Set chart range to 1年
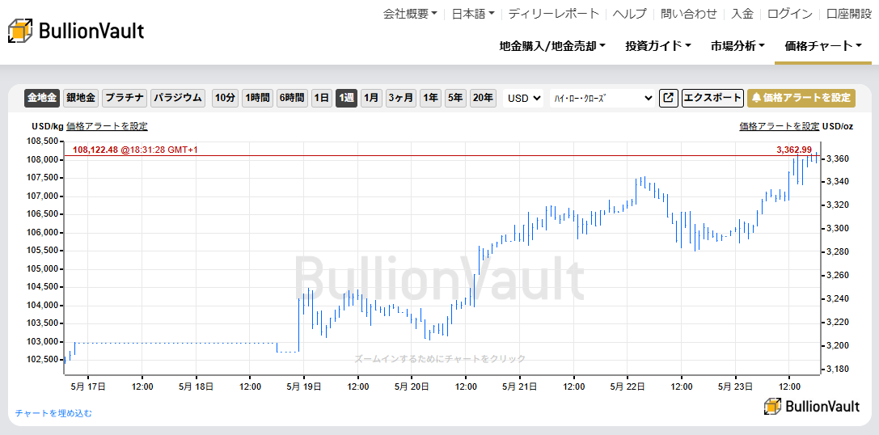 [430, 98]
